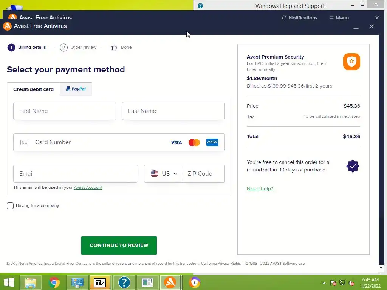Image resolution: width=387 pixels, height=290 pixels.
Task: Open 7-Zip from the taskbar
Action: point(100,282)
